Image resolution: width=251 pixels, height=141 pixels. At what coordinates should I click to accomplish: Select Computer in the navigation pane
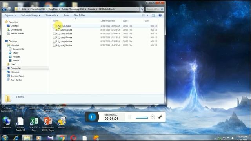tap(16, 68)
